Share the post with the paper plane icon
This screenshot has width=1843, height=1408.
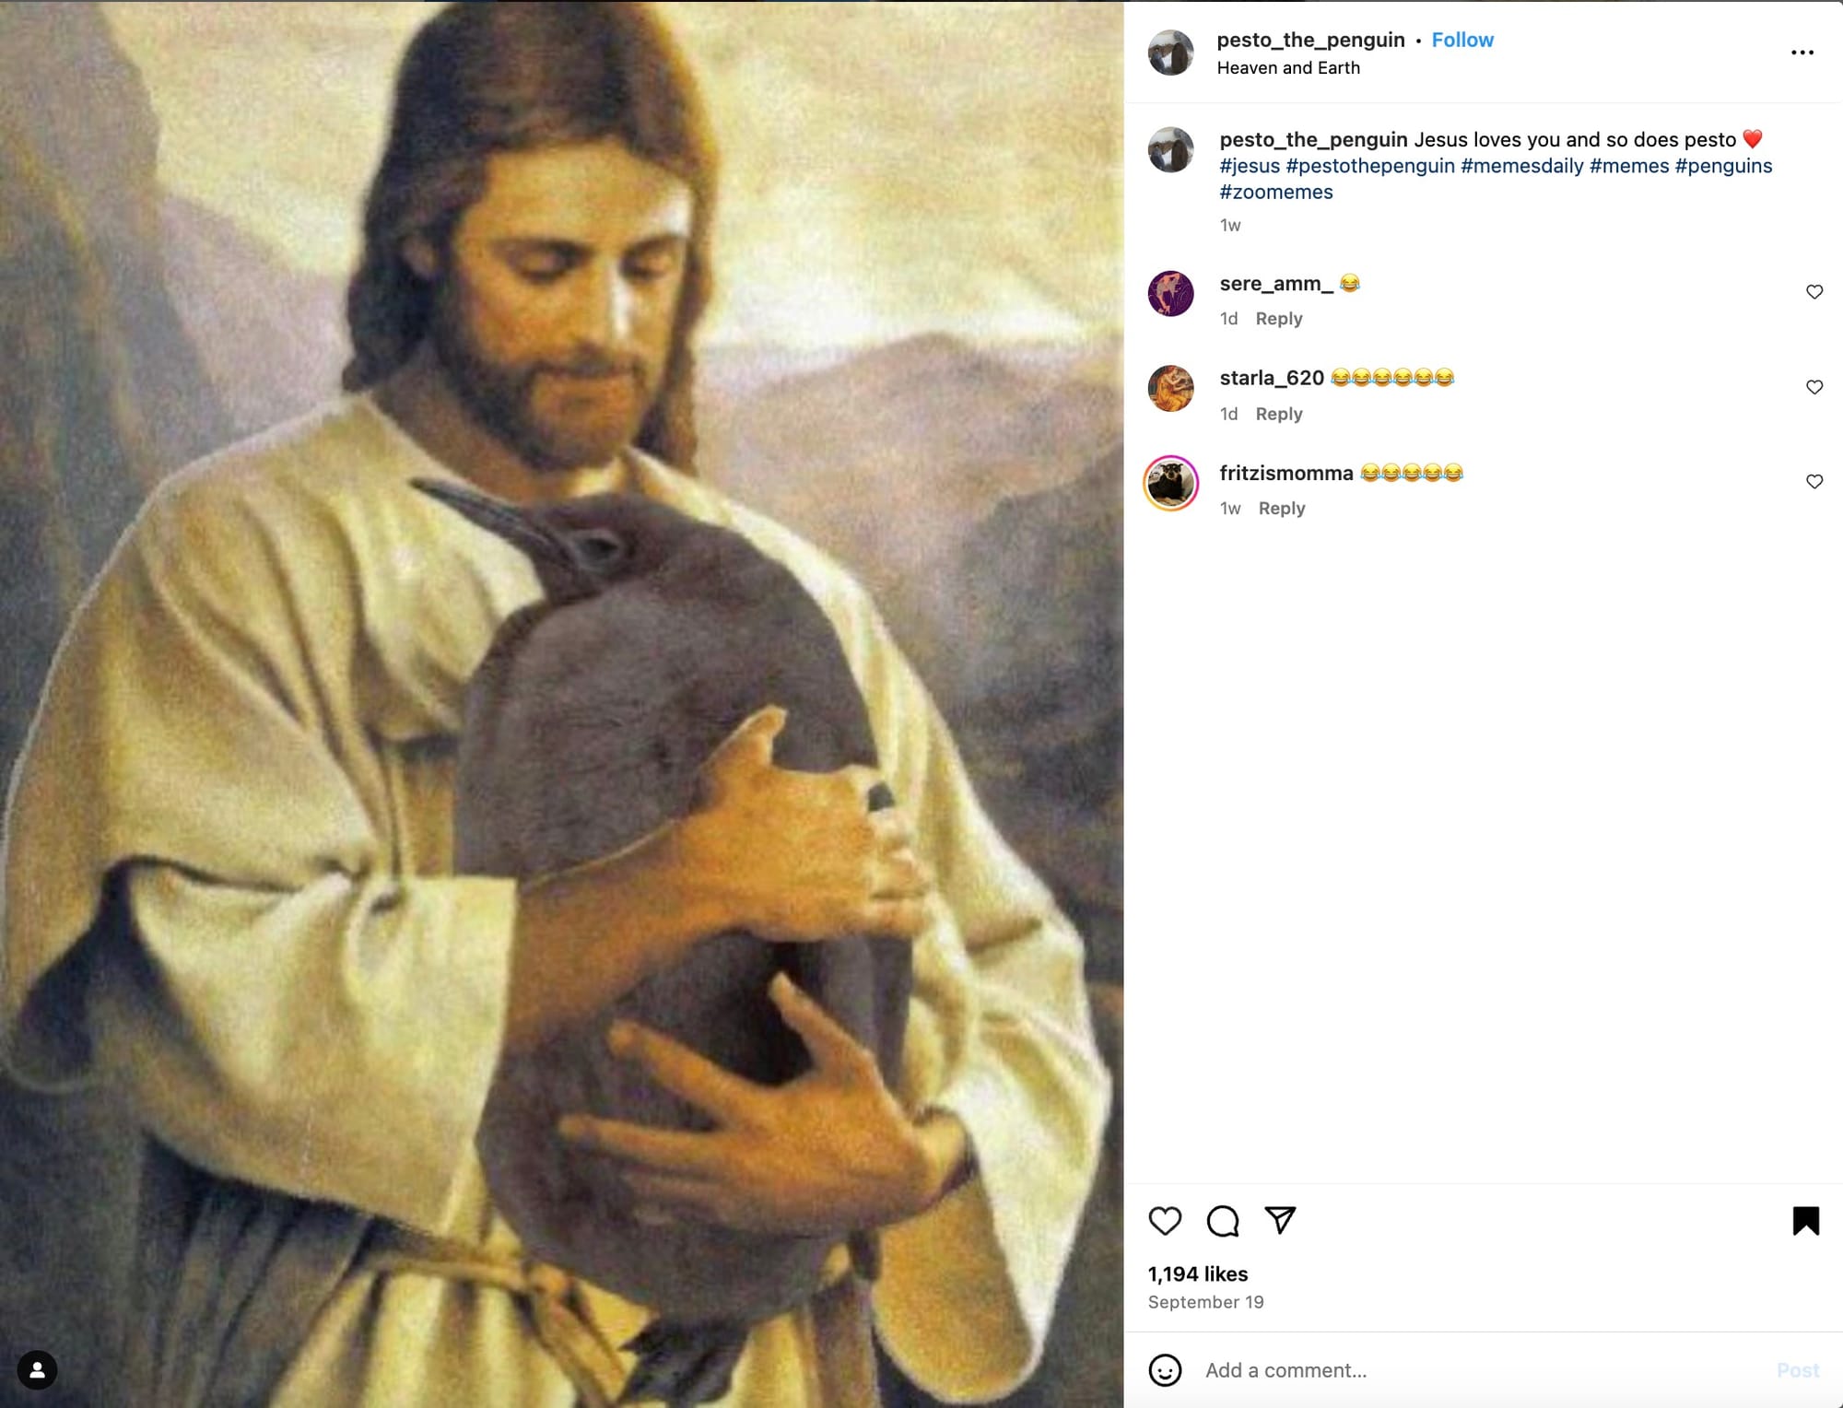click(1281, 1220)
